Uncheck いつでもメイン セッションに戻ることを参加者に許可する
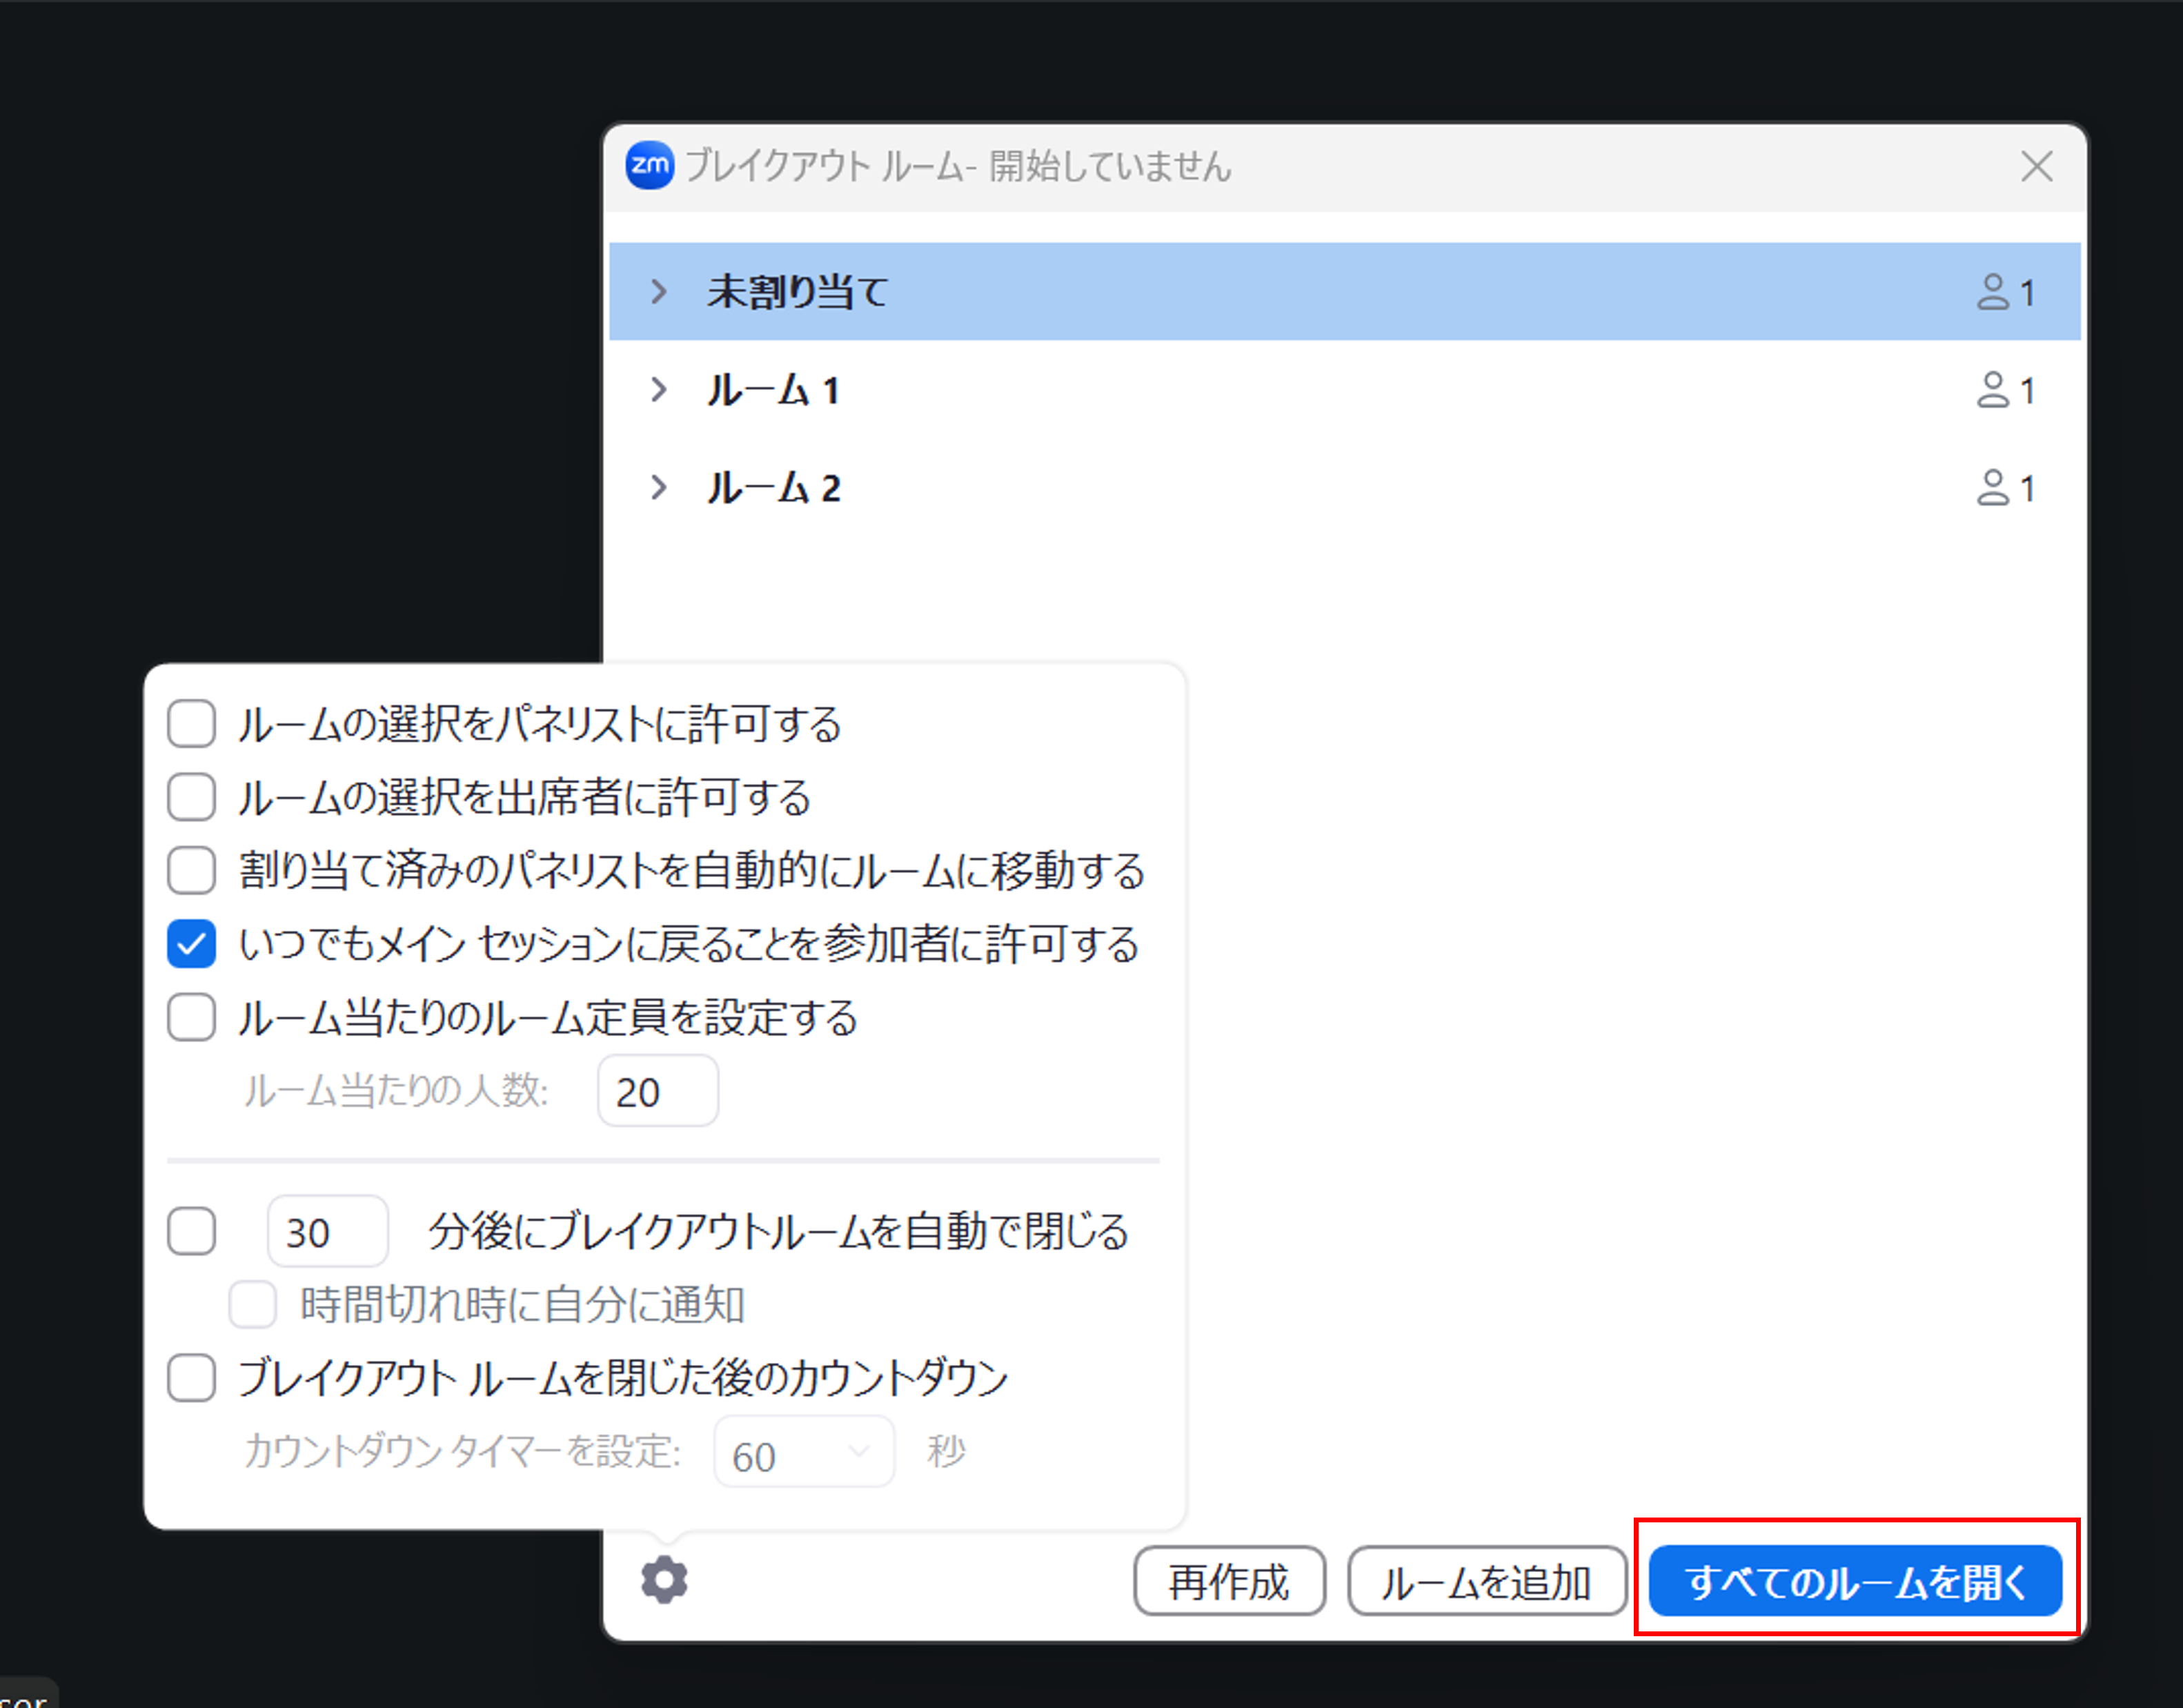The image size is (2183, 1708). (191, 944)
